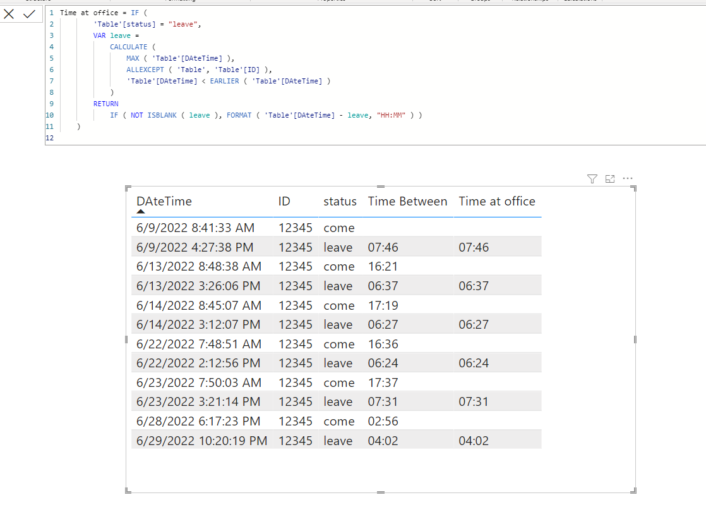The width and height of the screenshot is (706, 526).
Task: Click ID 12345 in the 6/9/2022 8:41:33 AM row
Action: pyautogui.click(x=296, y=228)
